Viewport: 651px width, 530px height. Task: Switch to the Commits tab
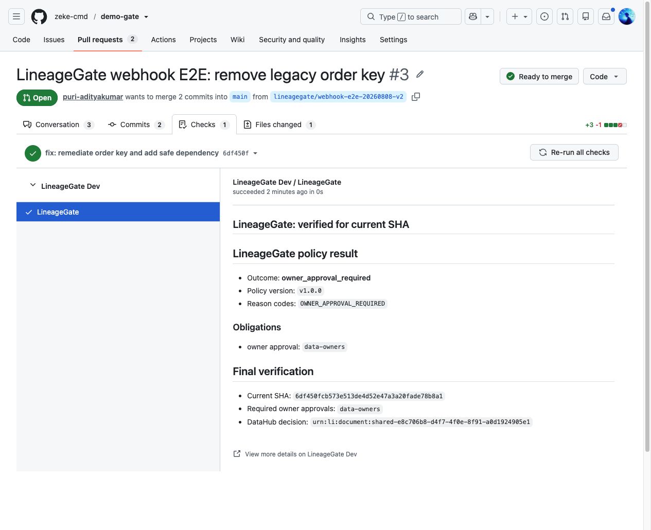(136, 125)
